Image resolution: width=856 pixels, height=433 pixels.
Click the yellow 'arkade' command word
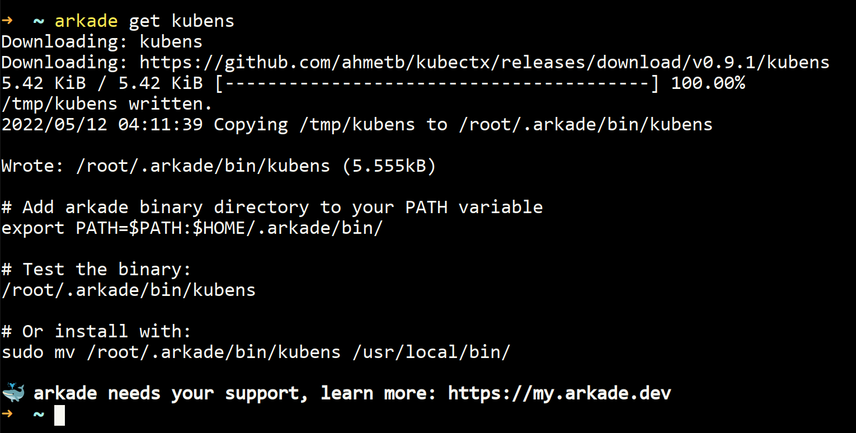(x=86, y=21)
